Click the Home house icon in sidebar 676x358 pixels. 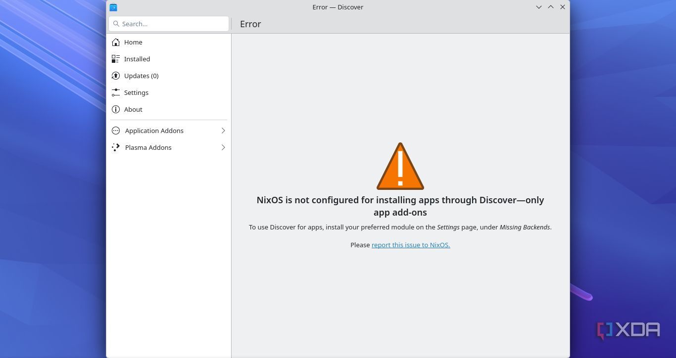116,42
